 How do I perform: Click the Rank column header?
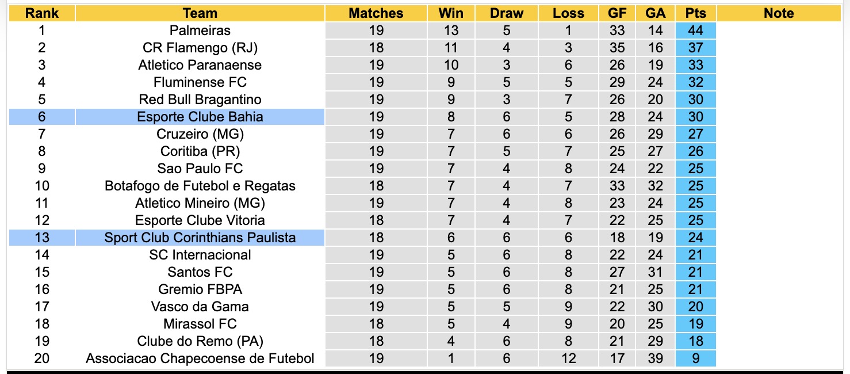[42, 13]
